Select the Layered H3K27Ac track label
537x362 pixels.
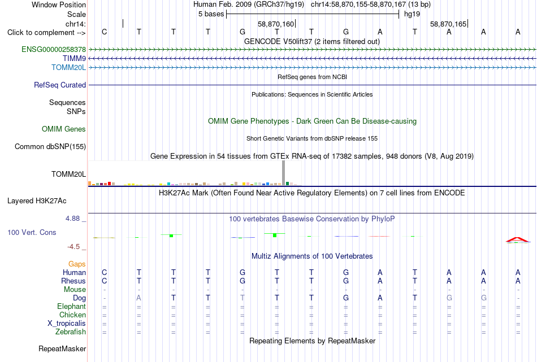[x=37, y=201]
